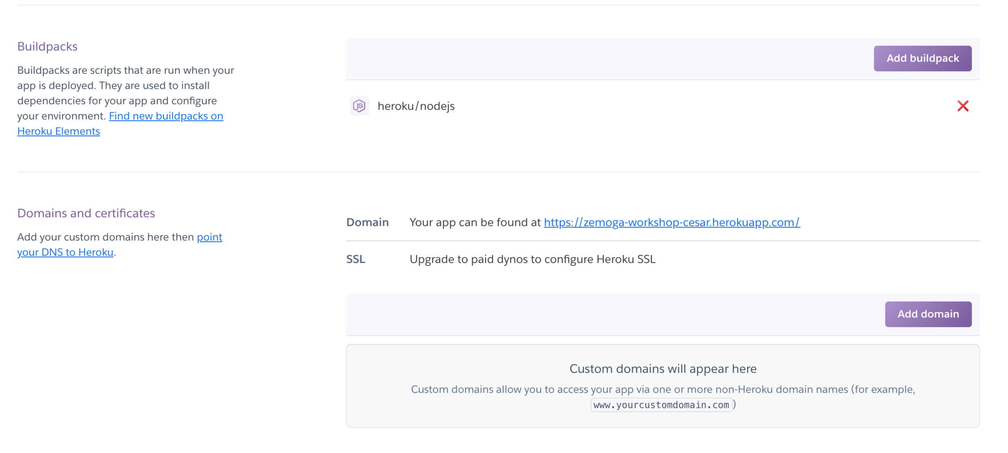Open Find new buildpacks on Heroku Elements link
The image size is (1008, 453).
[x=166, y=116]
